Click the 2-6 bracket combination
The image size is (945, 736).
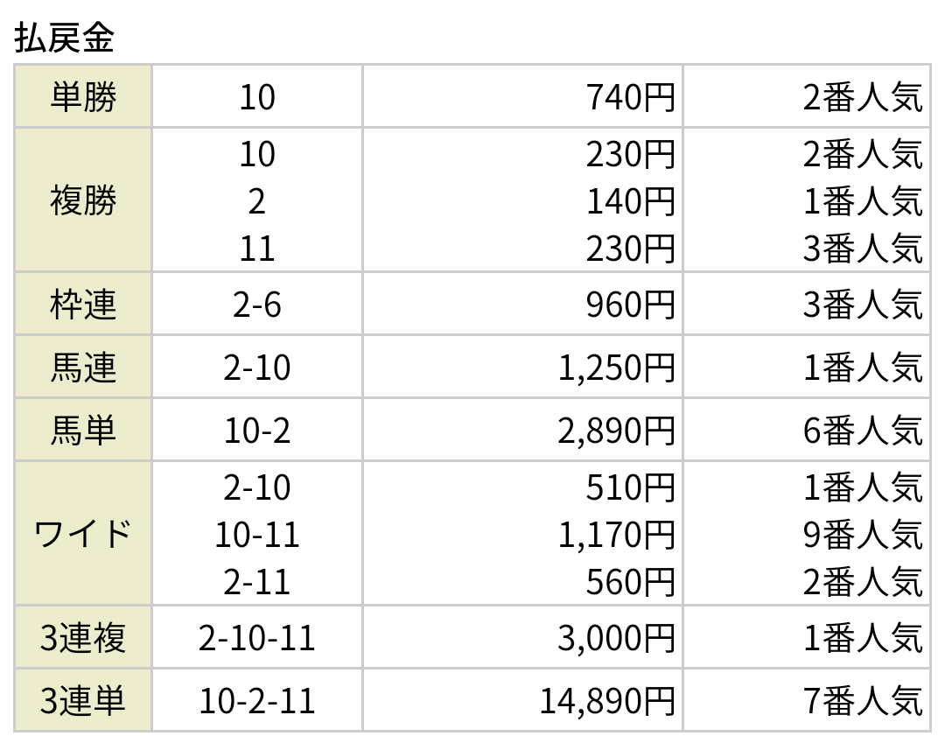[x=257, y=305]
